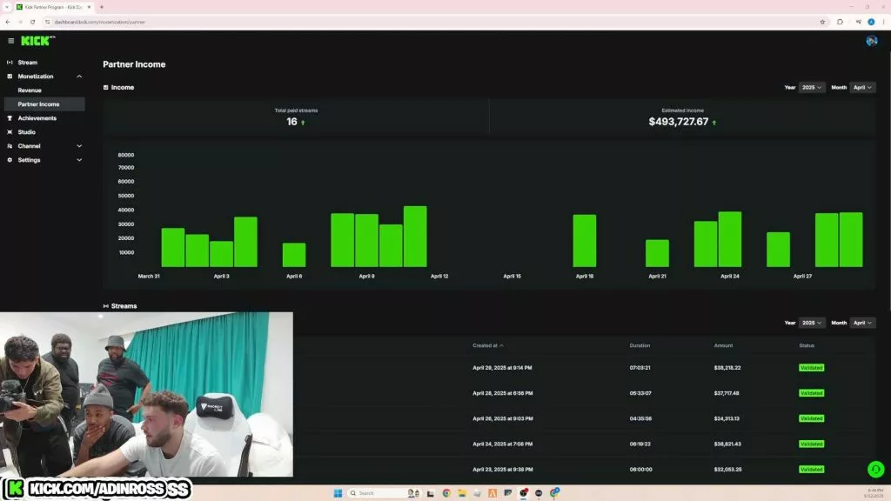Open the Income Month April dropdown

click(x=862, y=88)
